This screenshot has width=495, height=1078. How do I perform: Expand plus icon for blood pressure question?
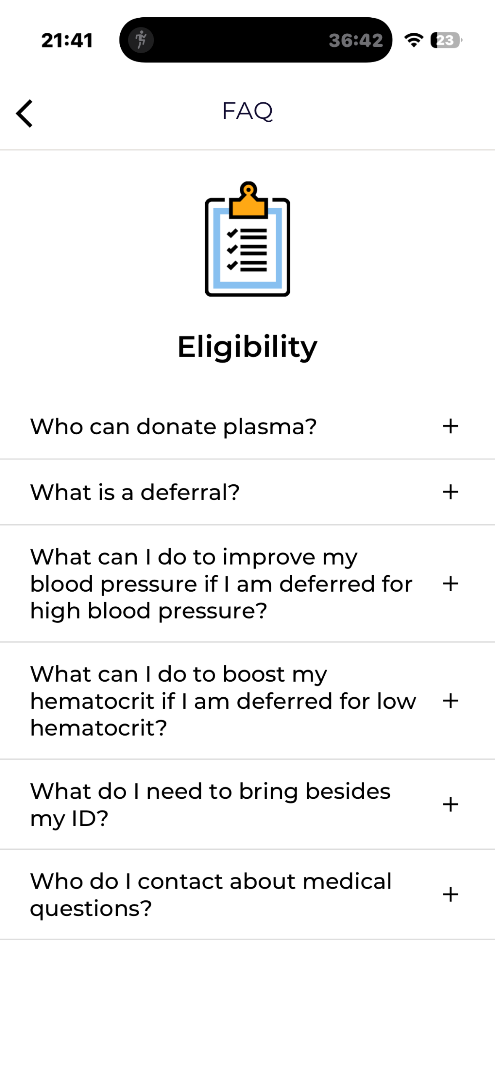[450, 584]
